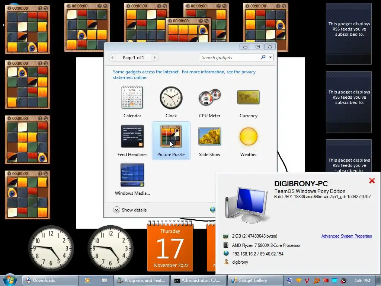Viewport: 381px width, 286px height.
Task: Click the user icon beside digibrony
Action: coord(226,262)
